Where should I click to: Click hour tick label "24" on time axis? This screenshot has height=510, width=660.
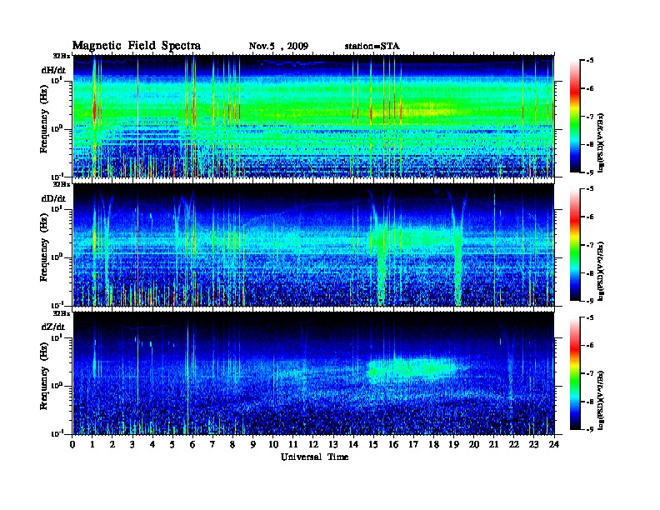(554, 444)
